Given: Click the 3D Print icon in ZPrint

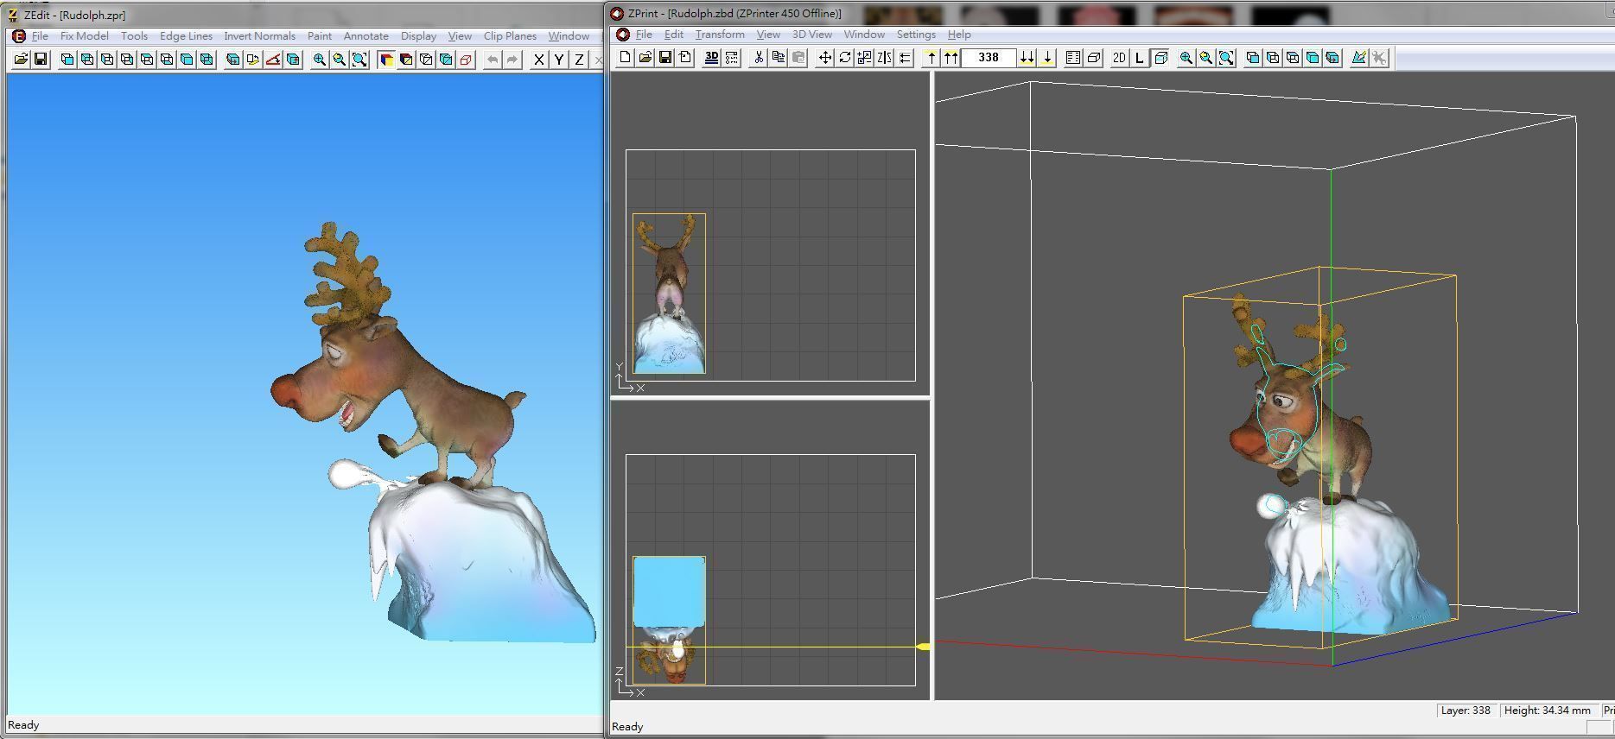Looking at the screenshot, I should 711,58.
